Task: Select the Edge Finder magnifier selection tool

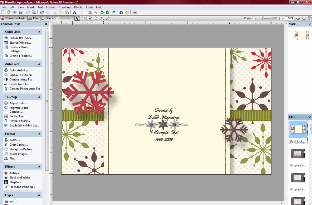Action: point(102,18)
